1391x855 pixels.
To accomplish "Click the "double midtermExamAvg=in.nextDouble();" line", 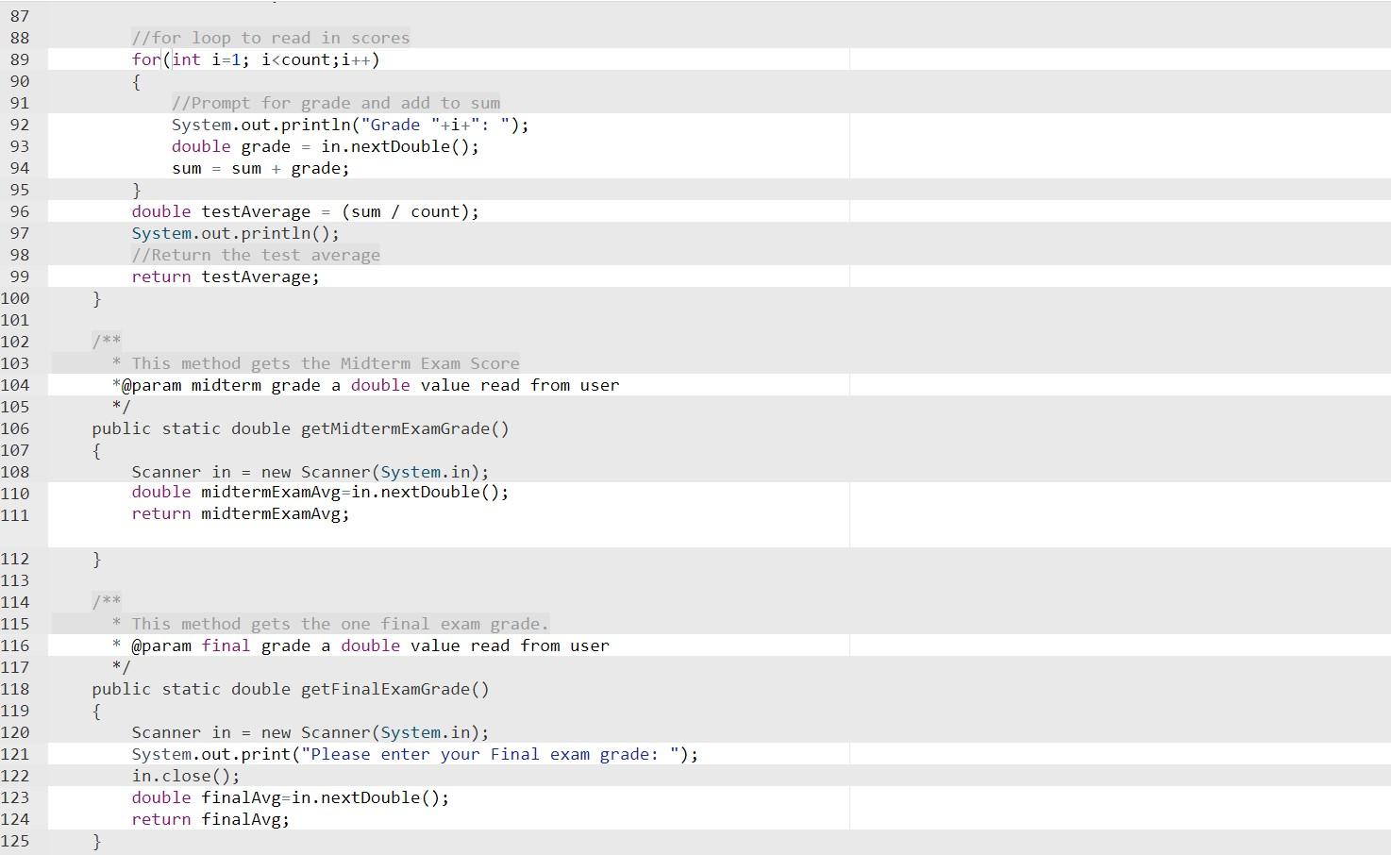I will pos(320,492).
